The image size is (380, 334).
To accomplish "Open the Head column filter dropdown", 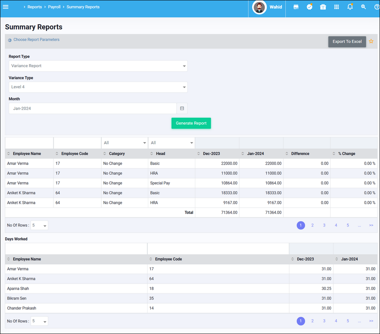I will (171, 143).
